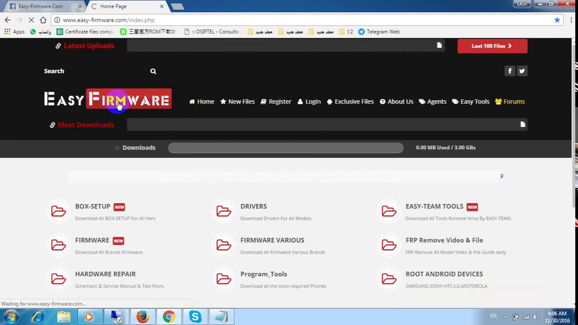Open the BOX-SETUP folder icon

(58, 211)
